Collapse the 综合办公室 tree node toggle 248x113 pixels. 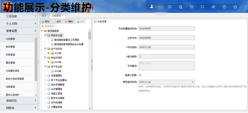pyautogui.click(x=45, y=35)
